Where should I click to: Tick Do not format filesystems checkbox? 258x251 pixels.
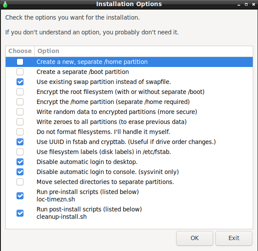(20, 132)
